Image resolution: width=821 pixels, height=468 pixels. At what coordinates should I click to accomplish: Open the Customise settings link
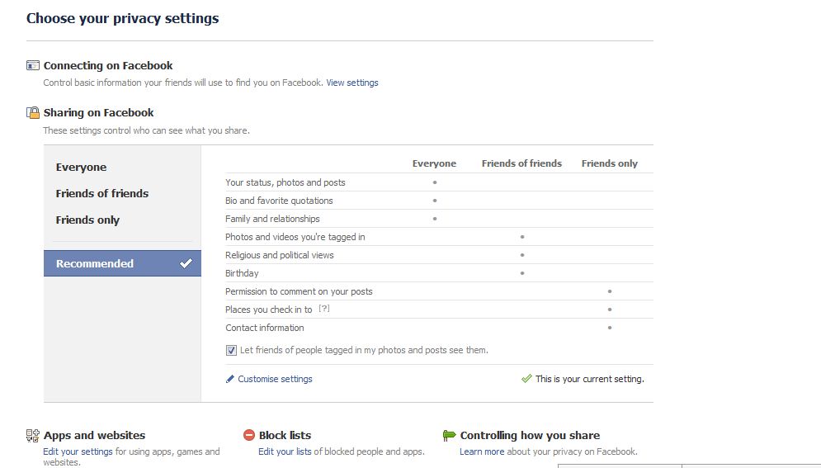pyautogui.click(x=275, y=379)
